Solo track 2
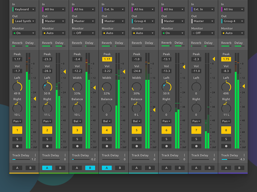This screenshot has width=257, height=192. click(x=47, y=139)
